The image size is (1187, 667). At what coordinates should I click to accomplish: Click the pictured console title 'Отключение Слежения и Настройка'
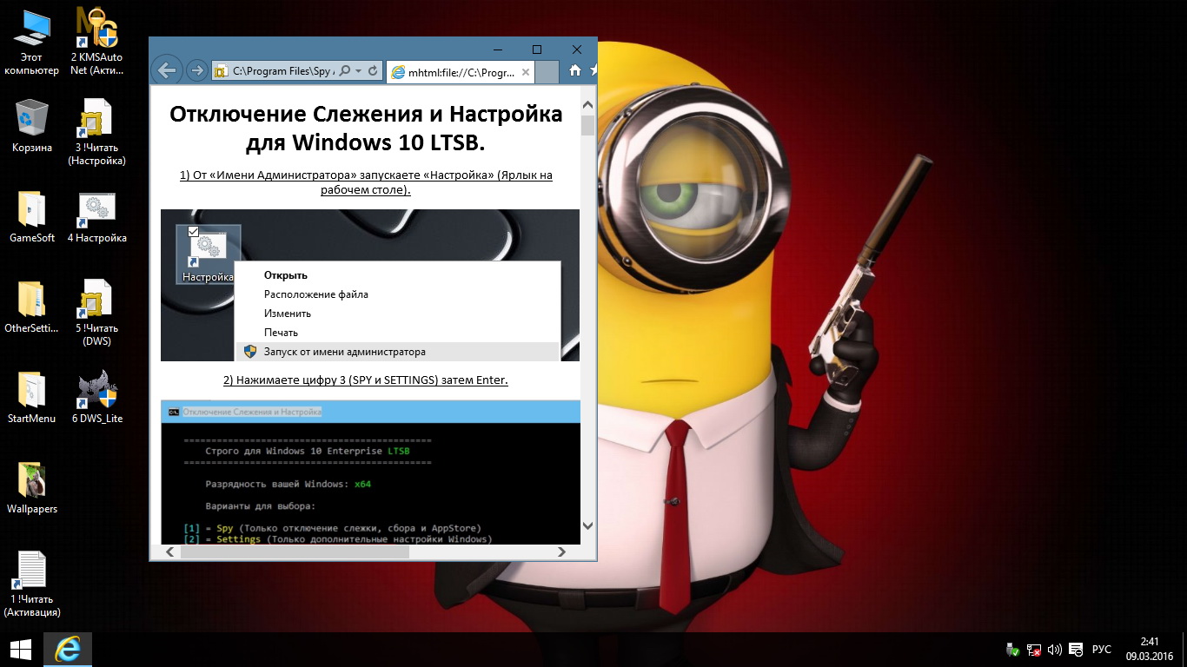click(x=253, y=412)
